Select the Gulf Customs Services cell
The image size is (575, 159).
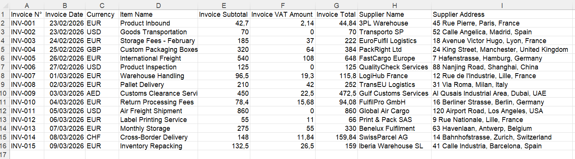395,93
